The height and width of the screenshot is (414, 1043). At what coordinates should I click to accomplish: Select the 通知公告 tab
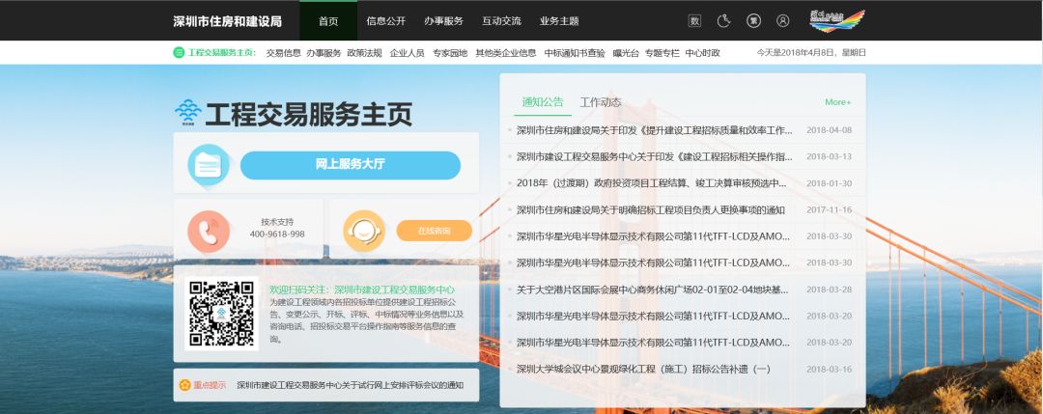click(542, 102)
